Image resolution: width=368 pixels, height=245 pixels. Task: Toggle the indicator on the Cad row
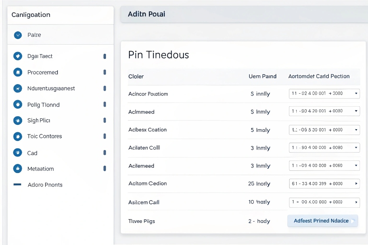click(x=105, y=153)
